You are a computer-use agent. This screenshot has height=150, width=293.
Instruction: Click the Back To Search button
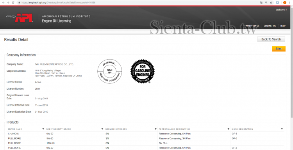click(271, 39)
